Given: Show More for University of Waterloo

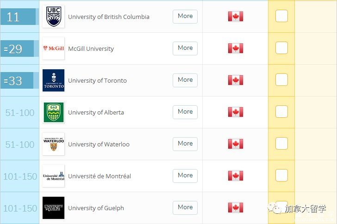Looking at the screenshot, I should [x=185, y=144].
